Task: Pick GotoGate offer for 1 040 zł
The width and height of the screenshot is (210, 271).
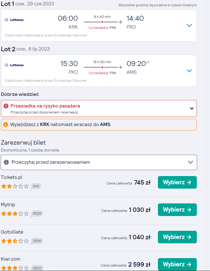Action: (x=177, y=237)
